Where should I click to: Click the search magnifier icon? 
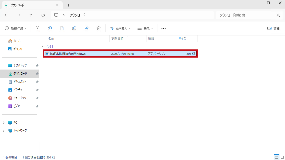pyautogui.click(x=278, y=15)
